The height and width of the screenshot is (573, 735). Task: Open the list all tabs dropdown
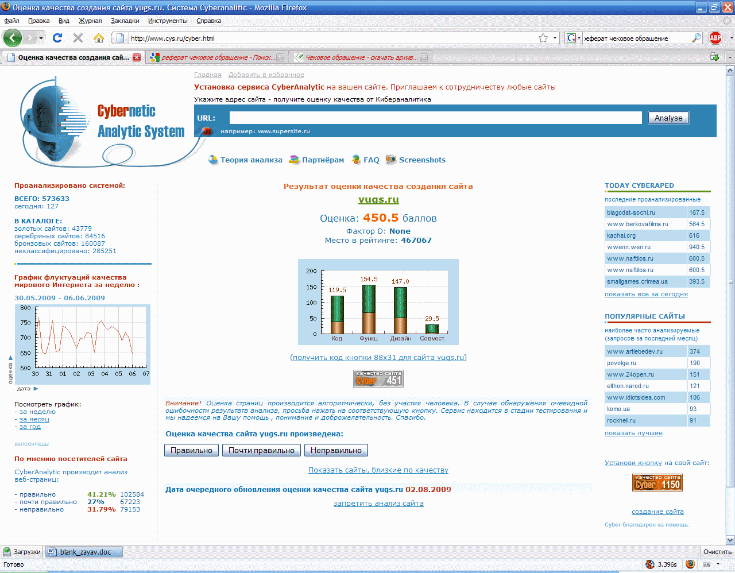[730, 57]
